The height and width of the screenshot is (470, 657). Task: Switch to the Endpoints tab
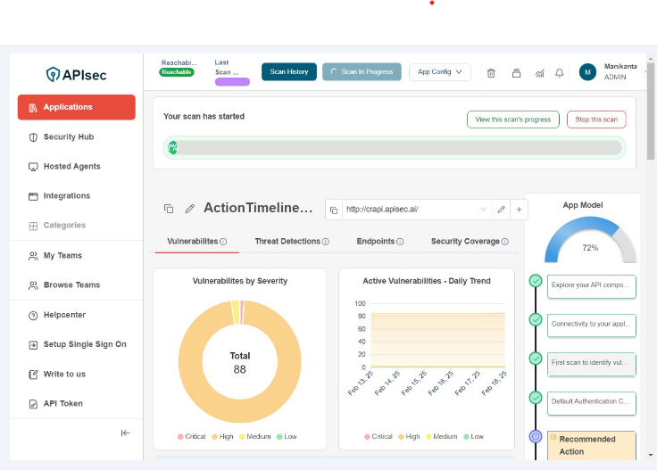[x=375, y=242]
